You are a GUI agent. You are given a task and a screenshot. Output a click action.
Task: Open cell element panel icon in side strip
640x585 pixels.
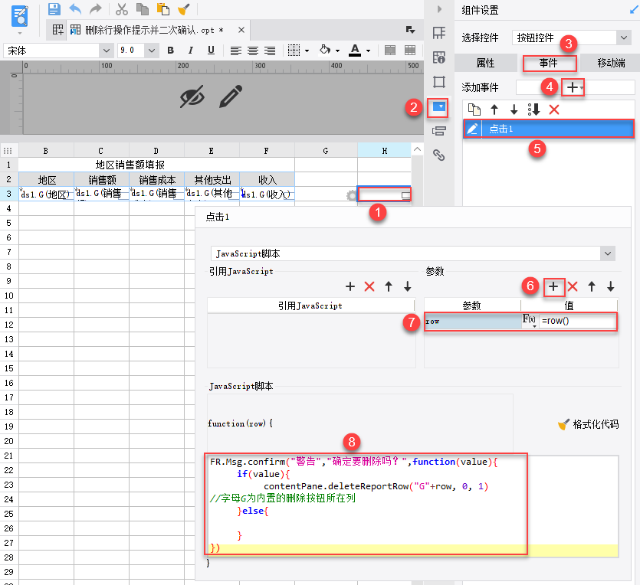click(438, 33)
